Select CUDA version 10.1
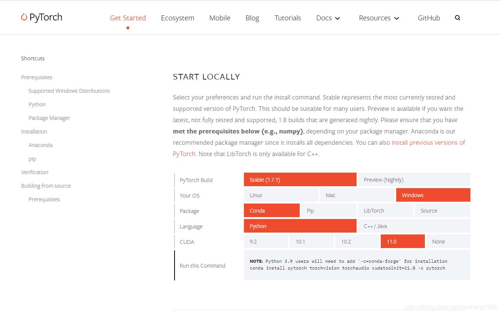The width and height of the screenshot is (501, 314). (x=311, y=241)
